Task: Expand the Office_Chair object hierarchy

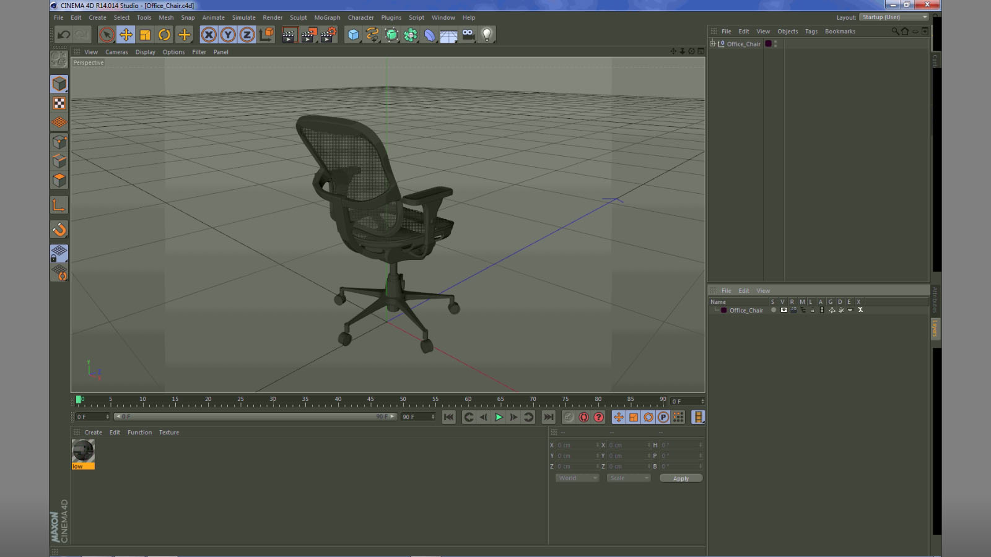Action: 712,44
